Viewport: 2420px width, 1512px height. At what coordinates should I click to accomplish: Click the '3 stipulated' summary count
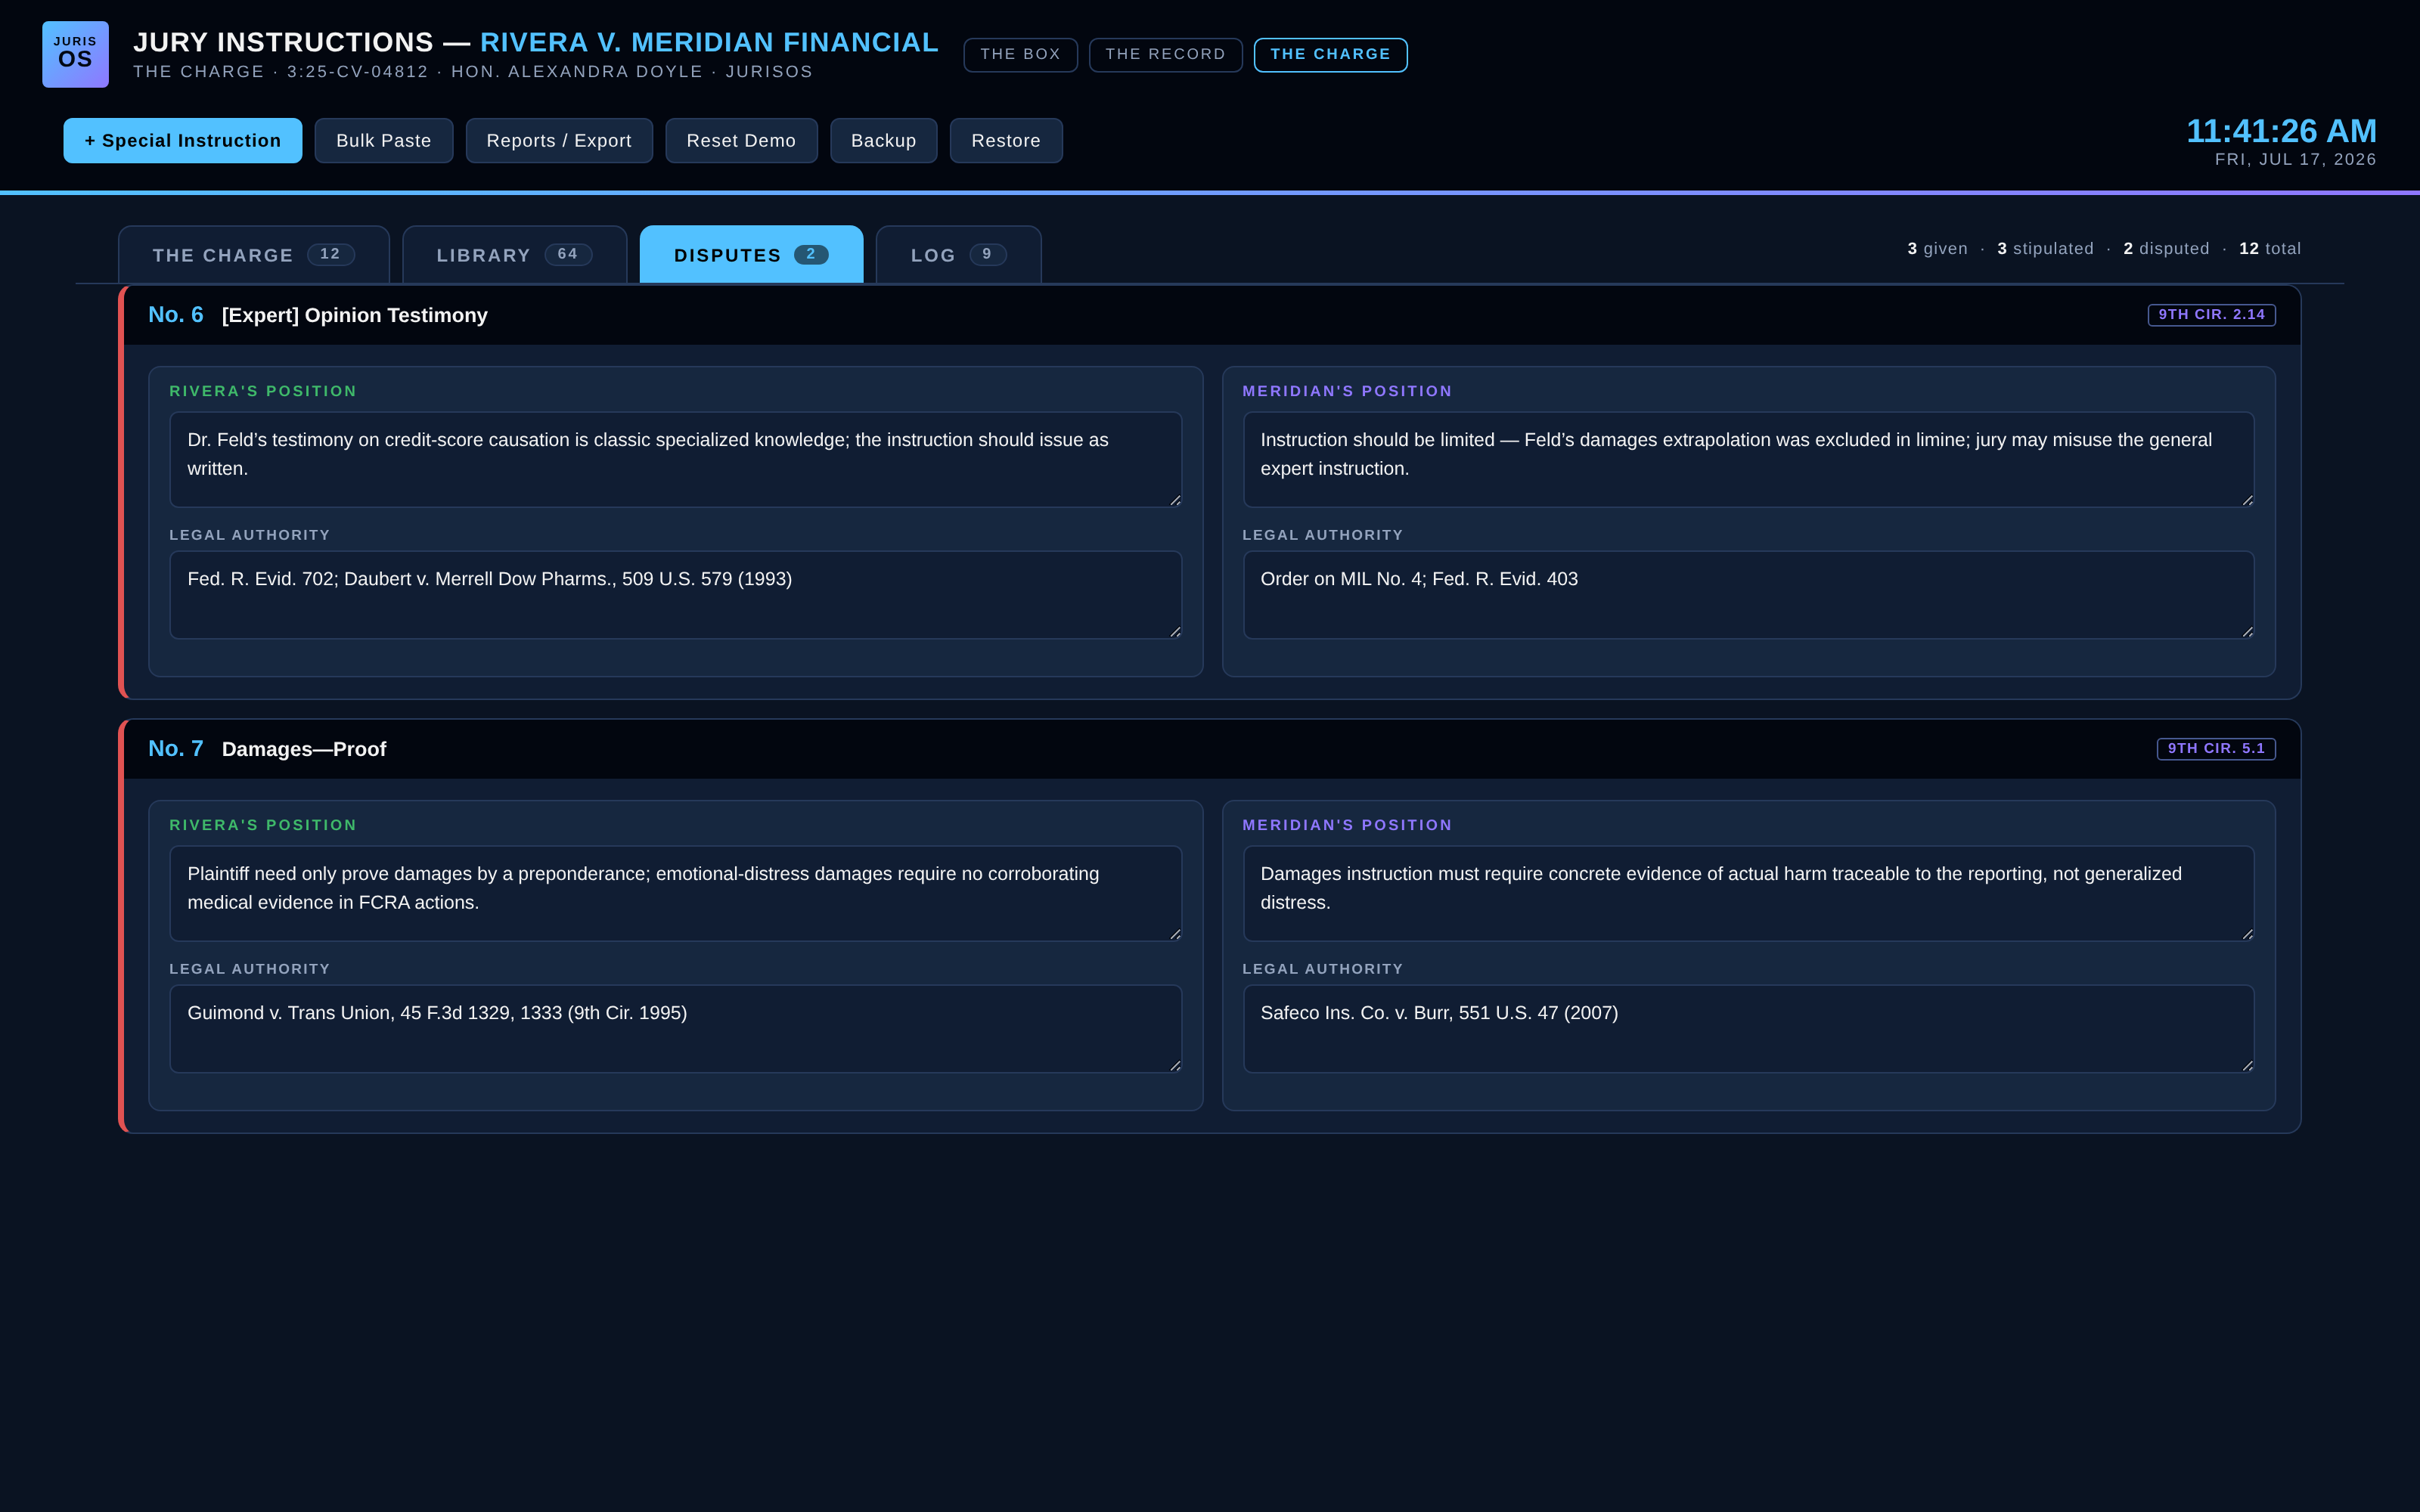[2045, 249]
